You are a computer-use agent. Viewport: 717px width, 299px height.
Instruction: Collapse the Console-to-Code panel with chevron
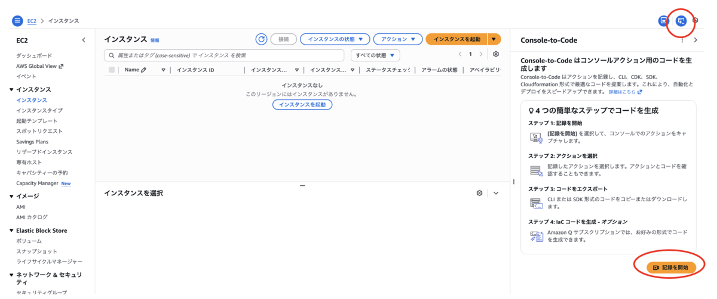click(695, 40)
